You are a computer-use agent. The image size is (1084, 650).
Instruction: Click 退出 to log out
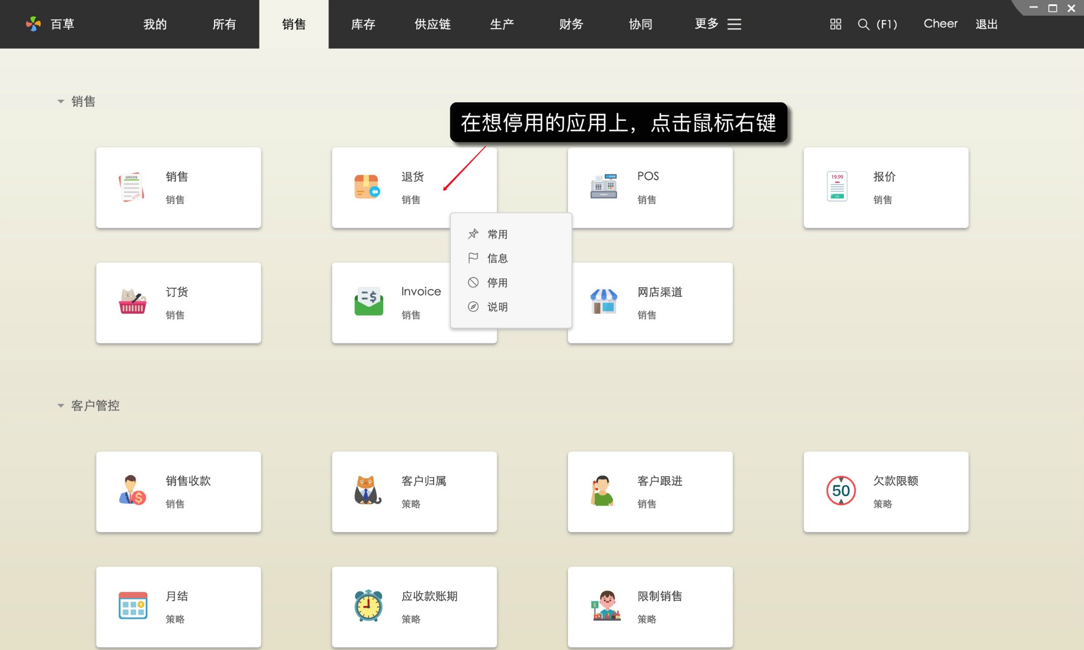pyautogui.click(x=986, y=24)
